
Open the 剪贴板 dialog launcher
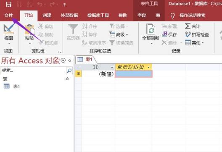pos(60,52)
